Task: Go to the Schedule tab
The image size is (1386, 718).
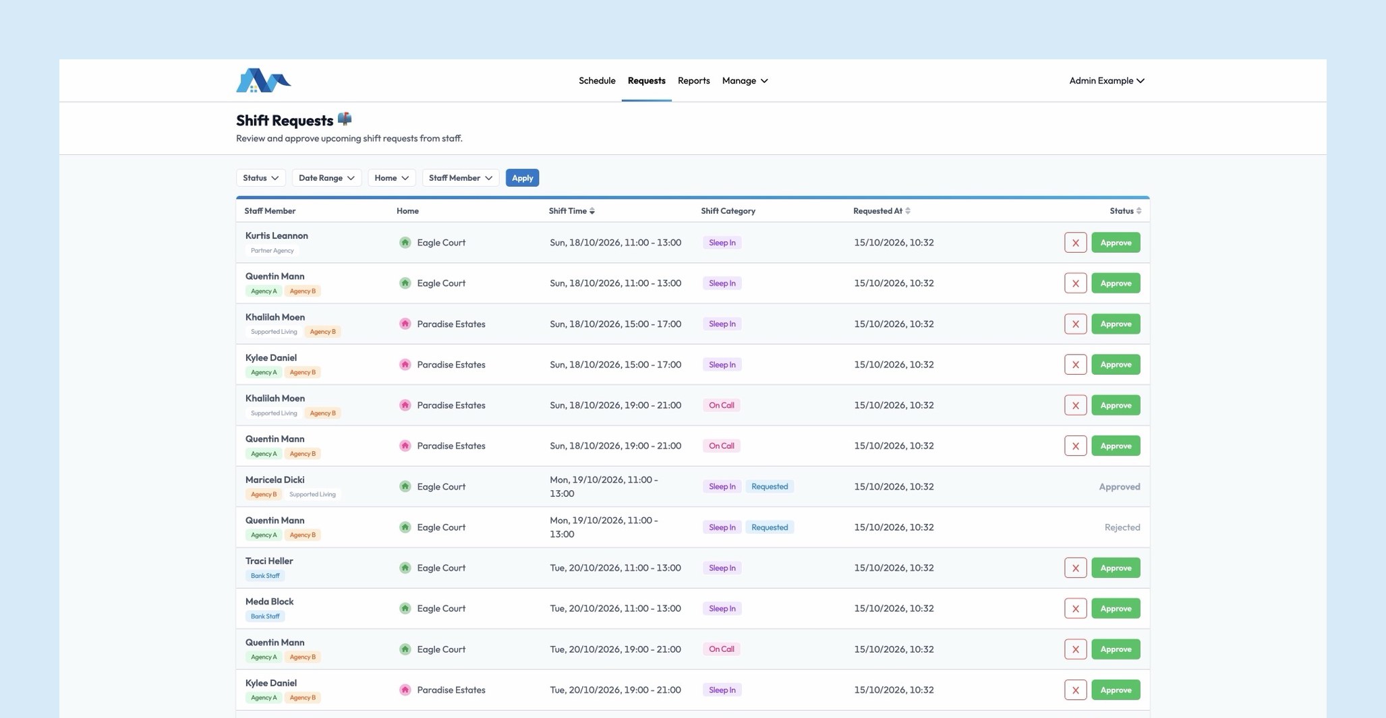Action: click(x=597, y=80)
